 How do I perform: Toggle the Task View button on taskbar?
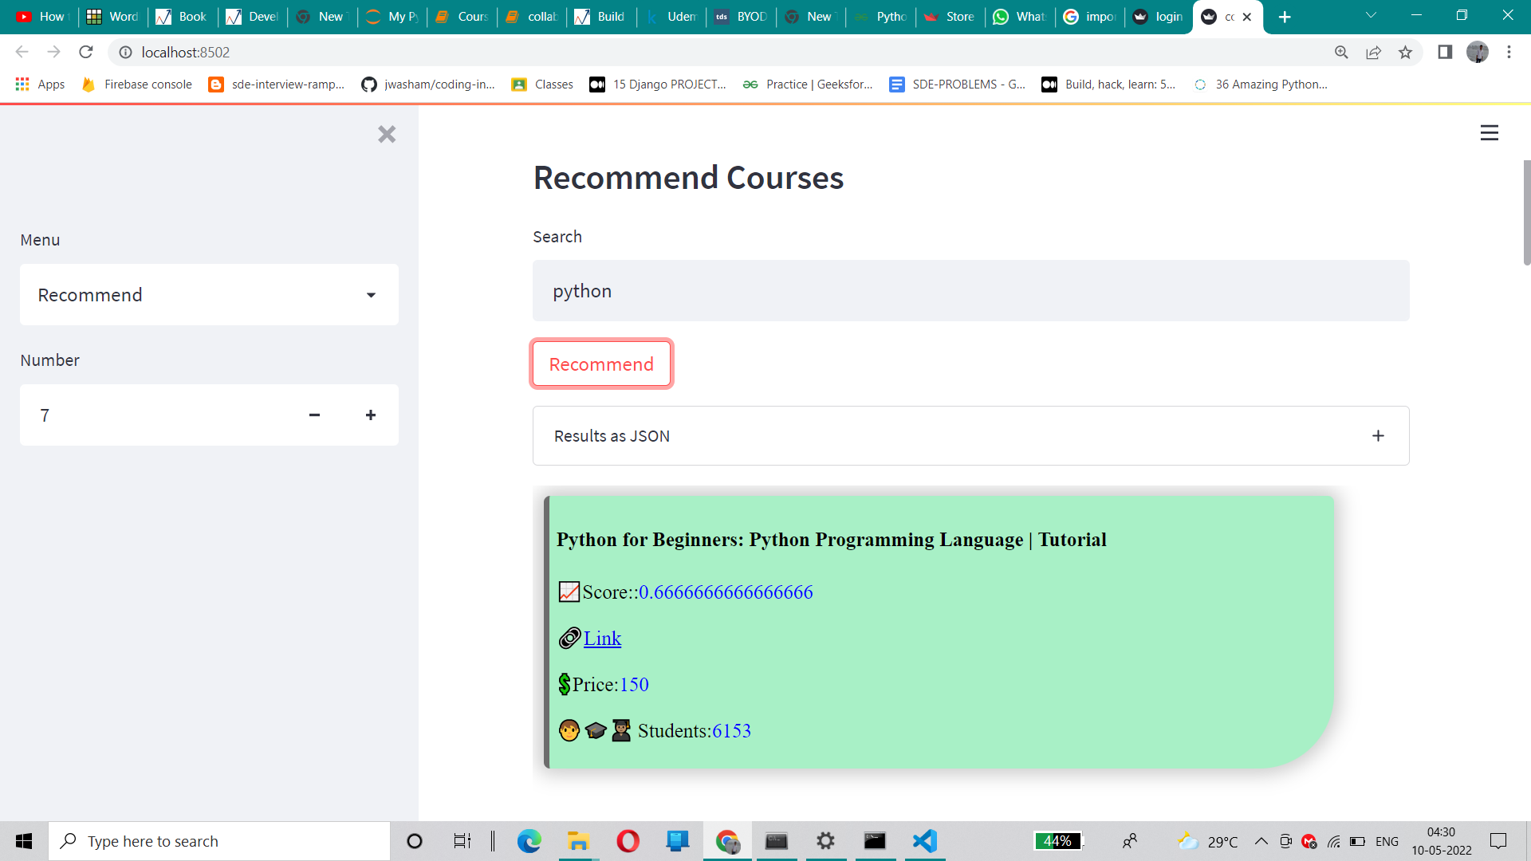461,841
